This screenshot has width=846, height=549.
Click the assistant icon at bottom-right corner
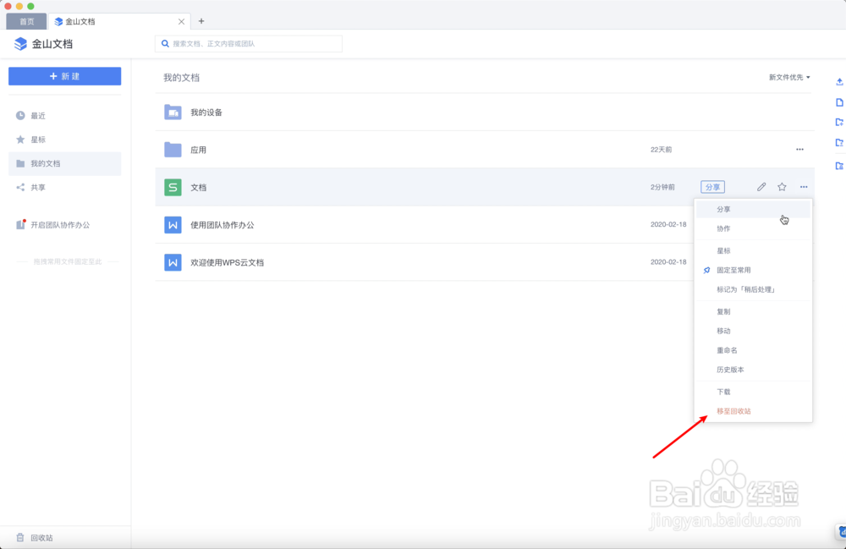click(841, 532)
